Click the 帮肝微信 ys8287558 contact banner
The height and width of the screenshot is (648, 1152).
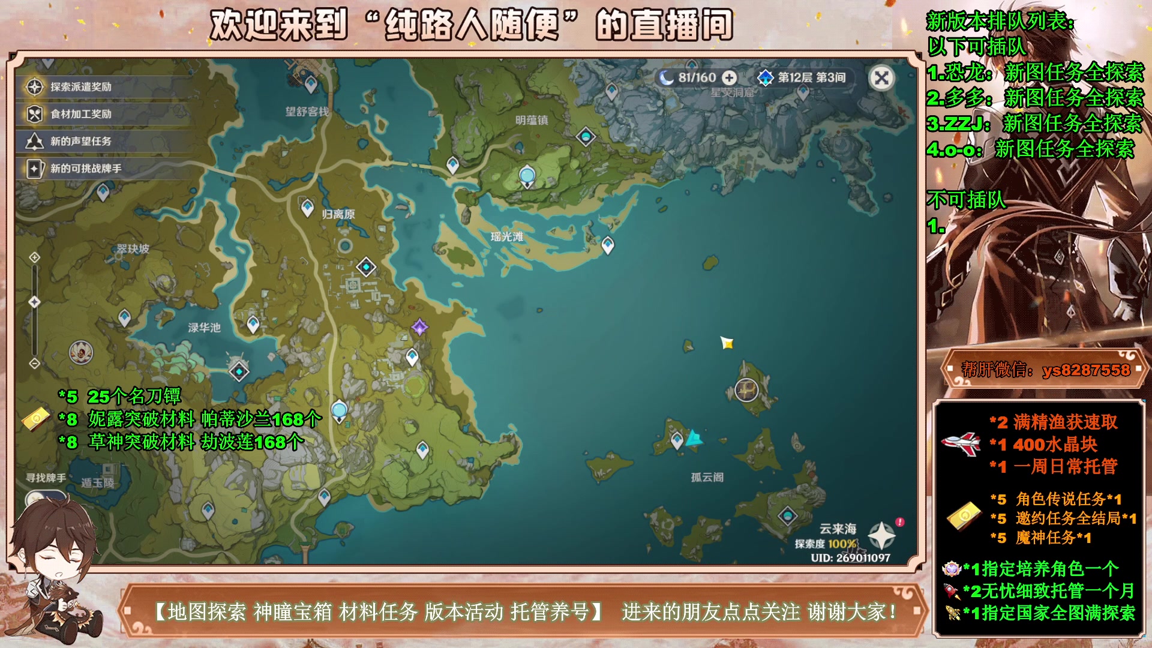pos(1045,370)
